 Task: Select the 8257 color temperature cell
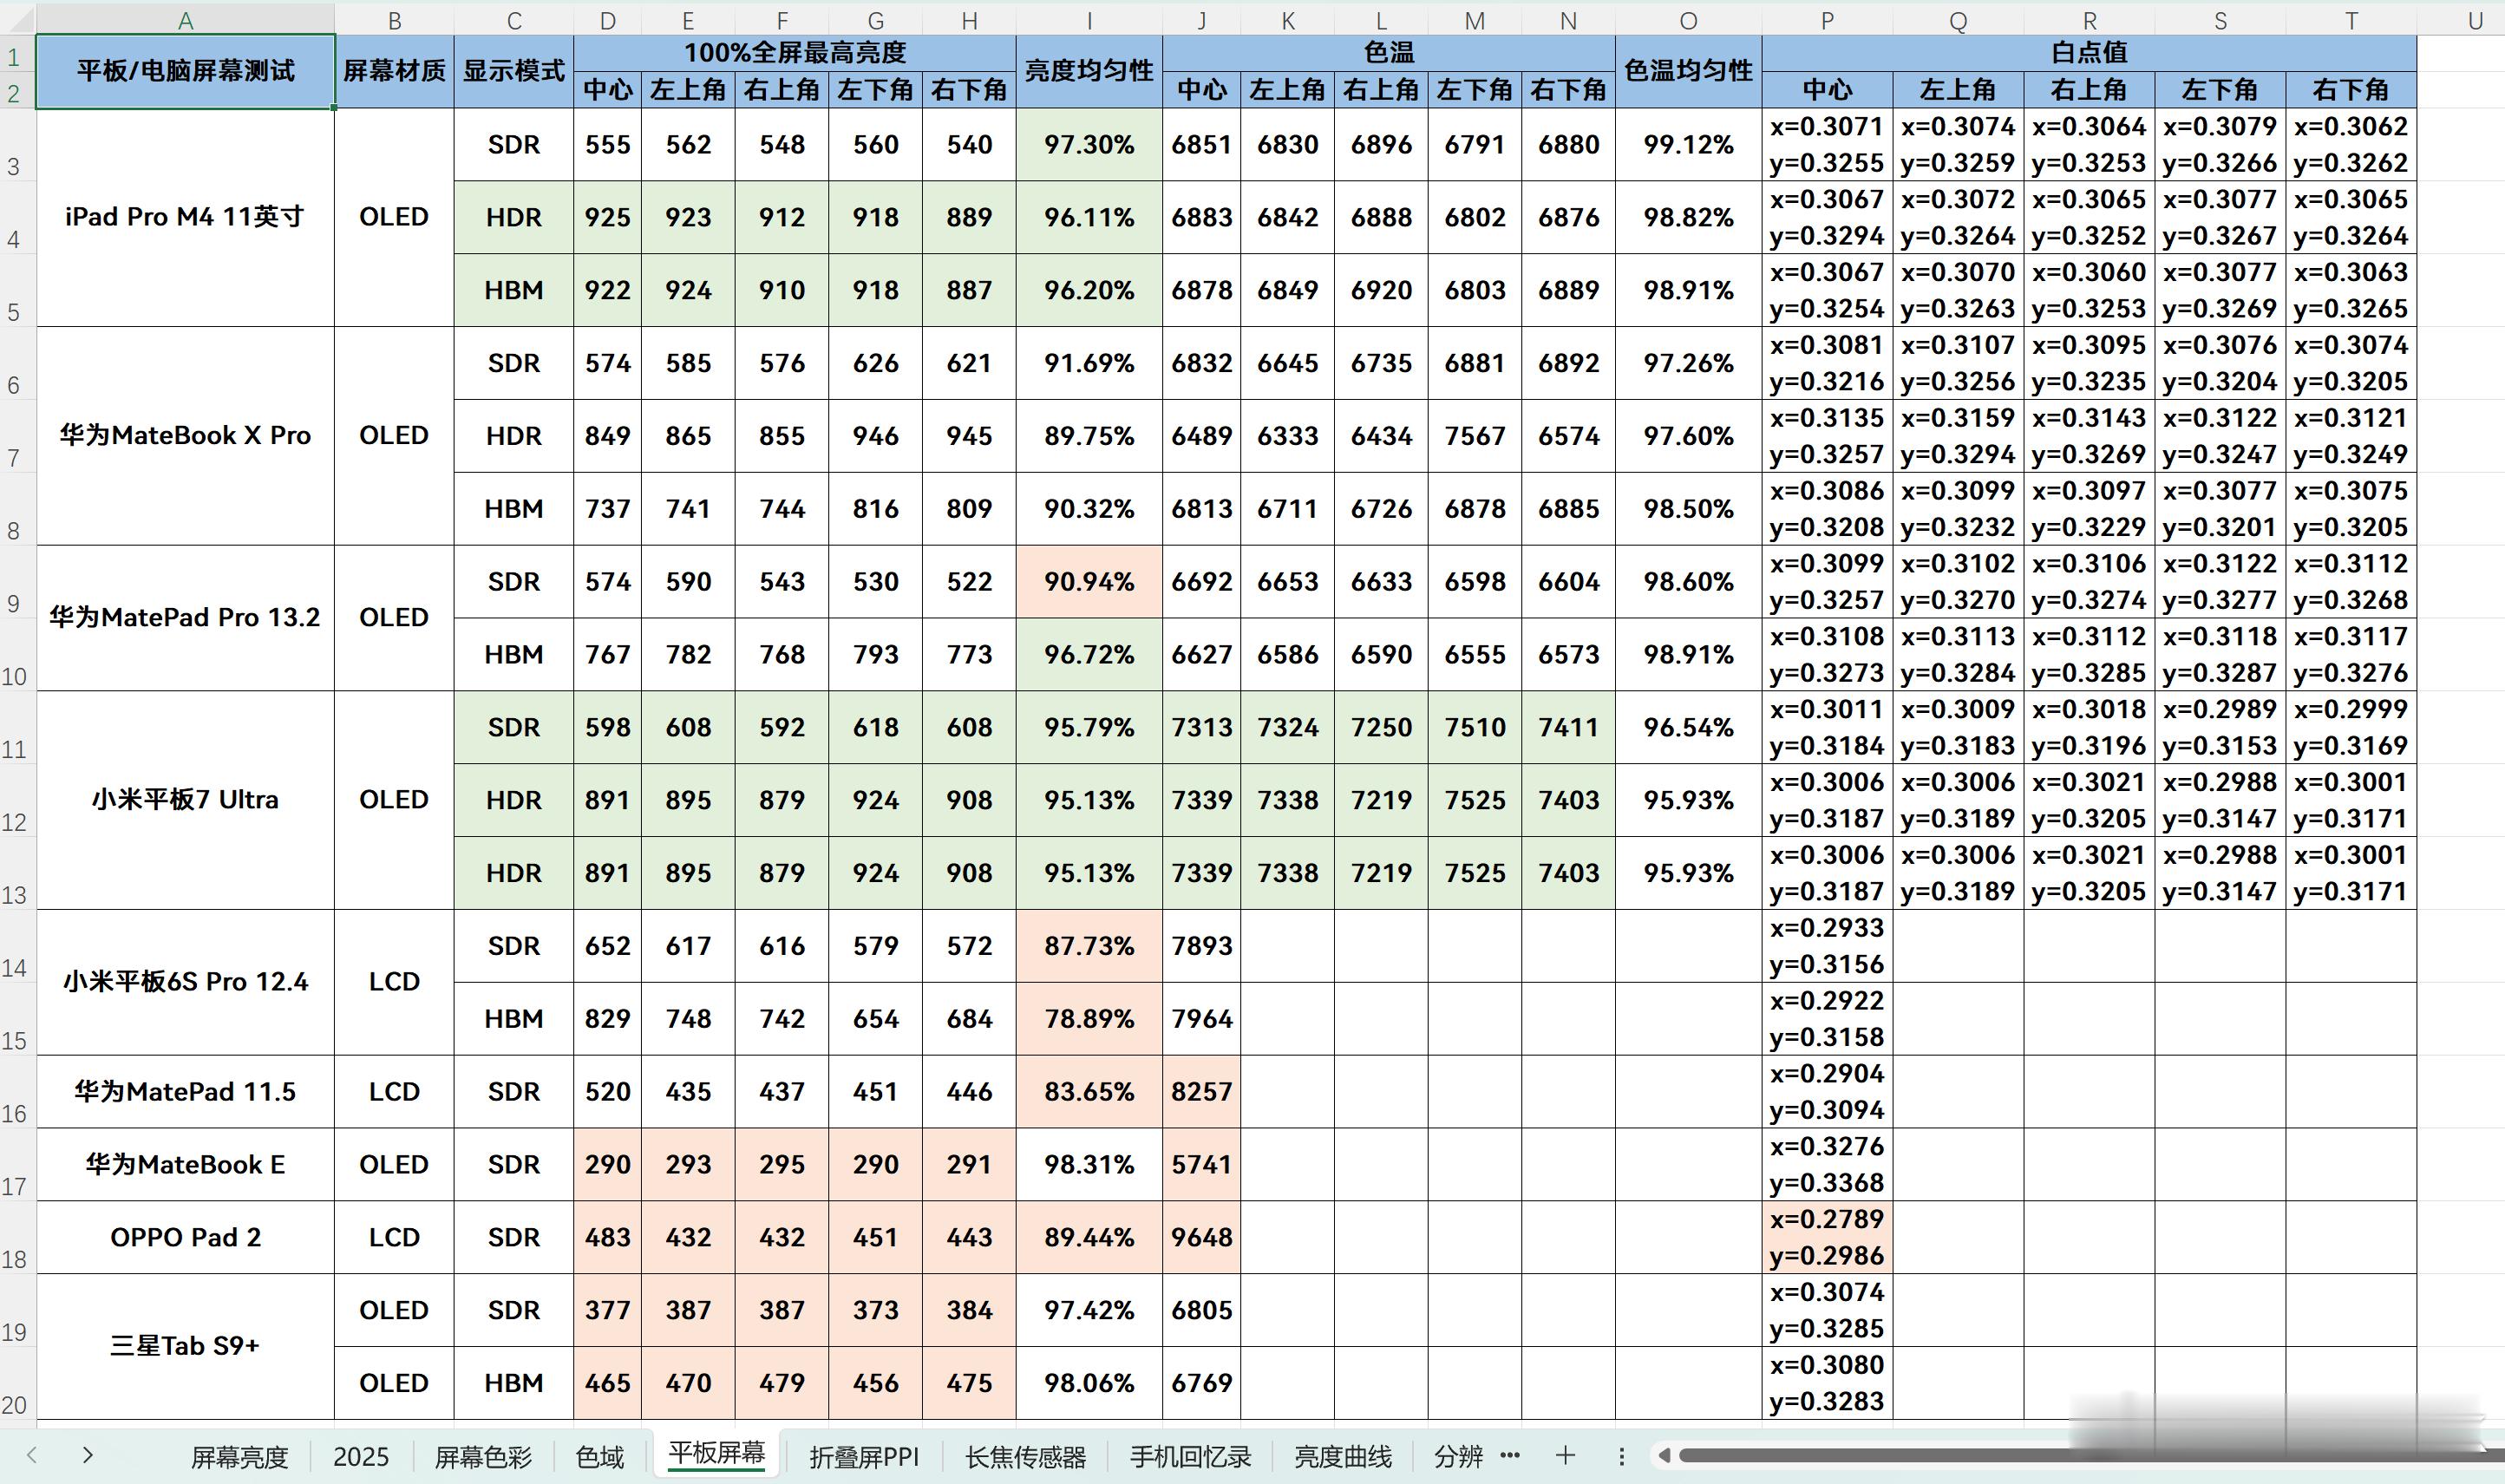(x=1201, y=1091)
